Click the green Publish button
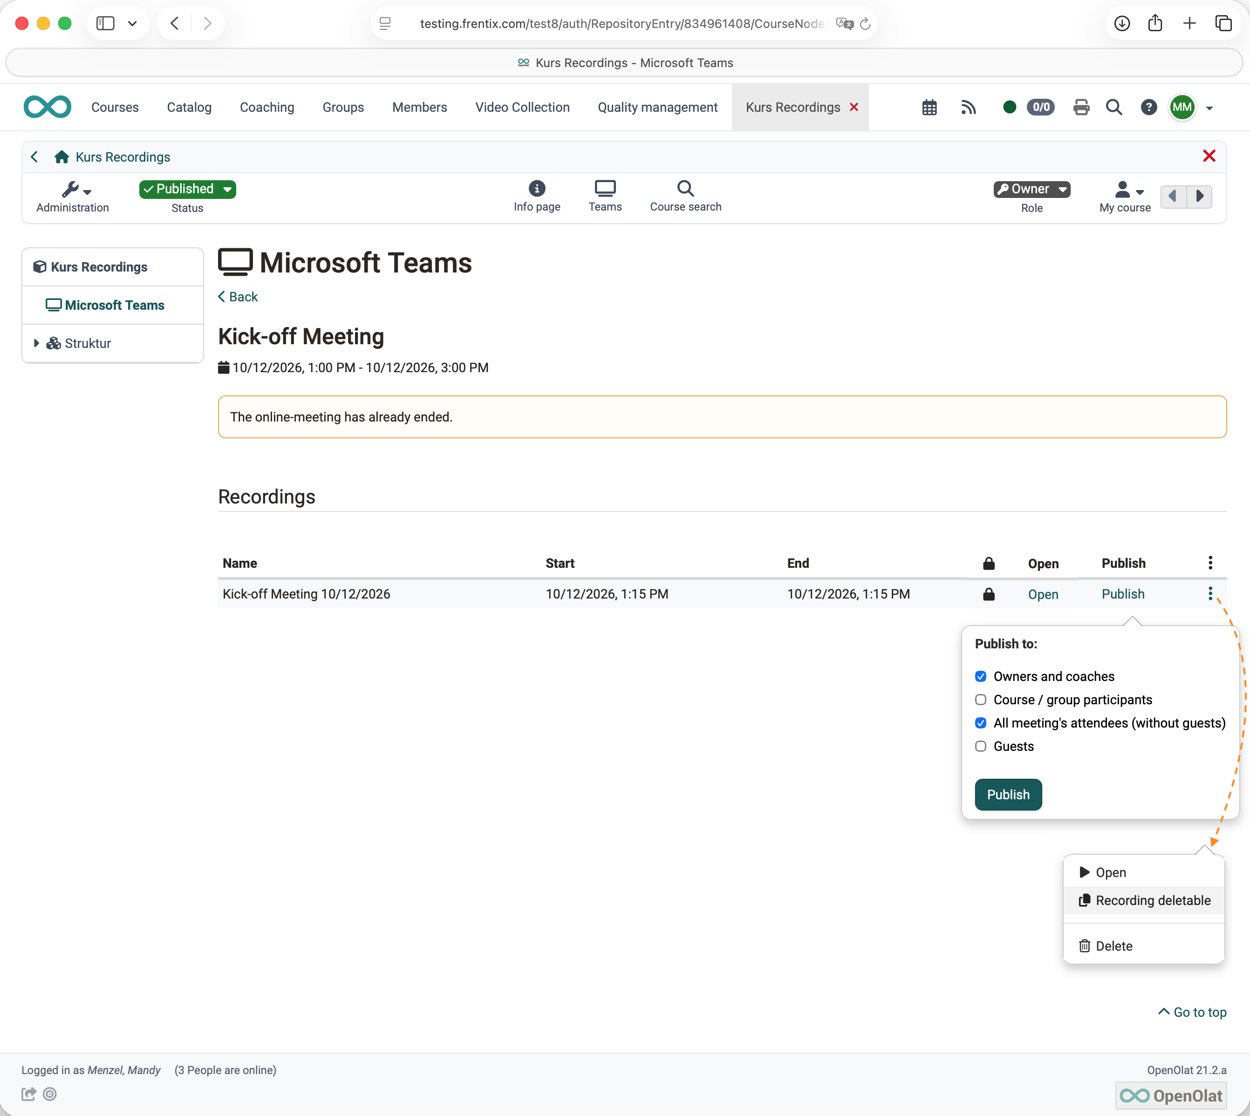Screen dimensions: 1250x1116 click(x=1008, y=795)
